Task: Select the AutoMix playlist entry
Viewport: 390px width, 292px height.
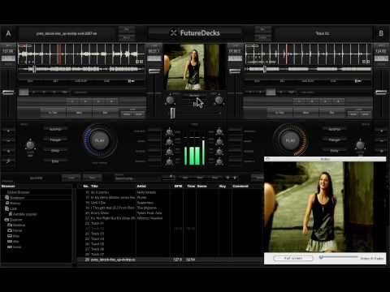Action: (24, 214)
